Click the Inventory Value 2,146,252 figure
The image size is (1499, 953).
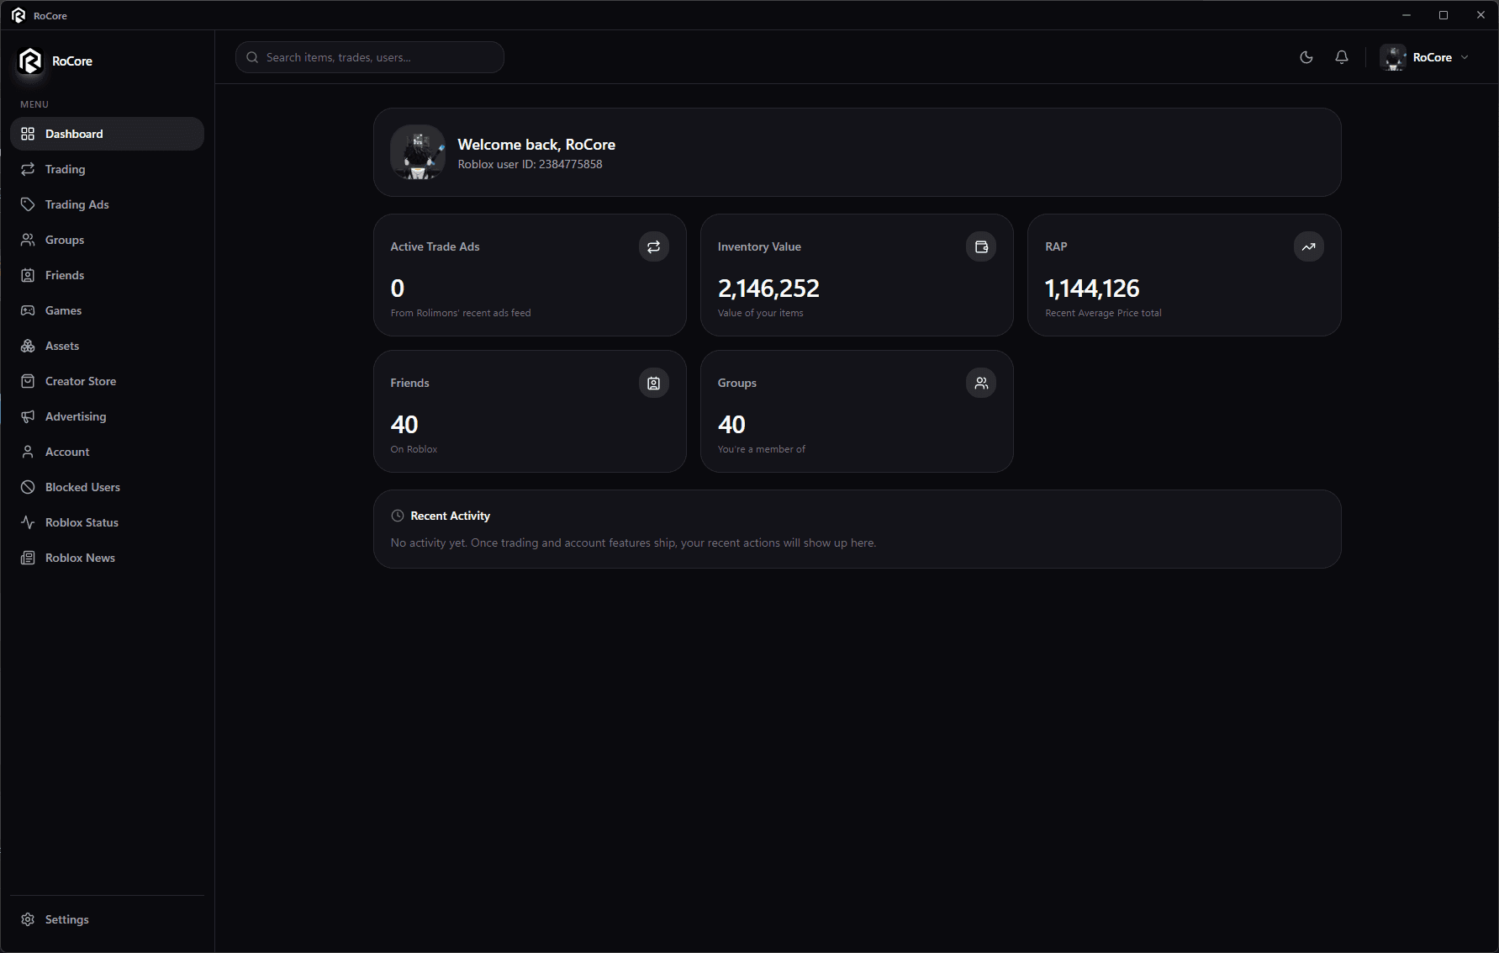point(768,289)
